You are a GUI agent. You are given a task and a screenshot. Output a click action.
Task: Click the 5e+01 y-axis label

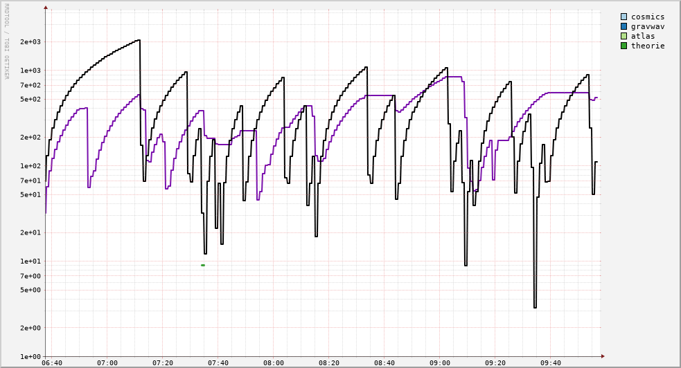pos(30,194)
